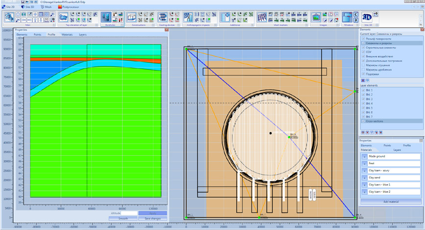This screenshot has height=230, width=425.
Task: Click the red X delete icon below the layer list
Action: point(363,80)
